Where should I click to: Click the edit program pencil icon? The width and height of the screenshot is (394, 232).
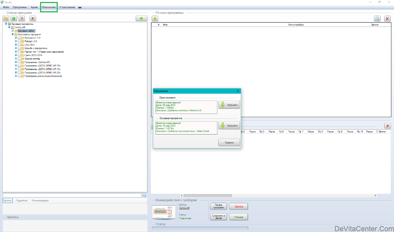coord(22,19)
